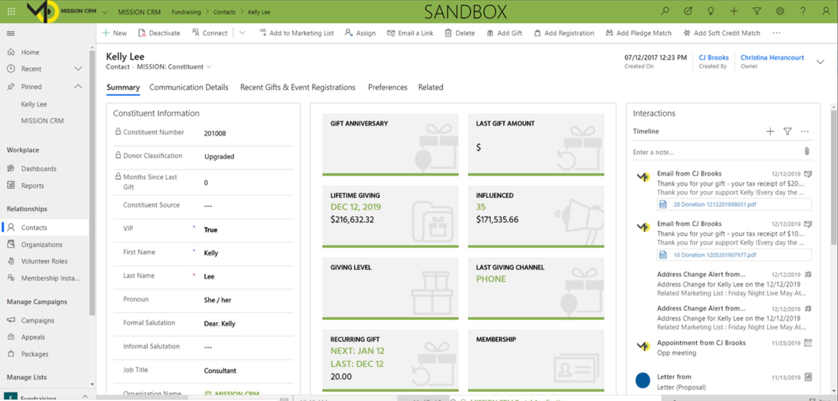Open global search with the magnifier icon
This screenshot has height=401, width=838.
pyautogui.click(x=665, y=11)
